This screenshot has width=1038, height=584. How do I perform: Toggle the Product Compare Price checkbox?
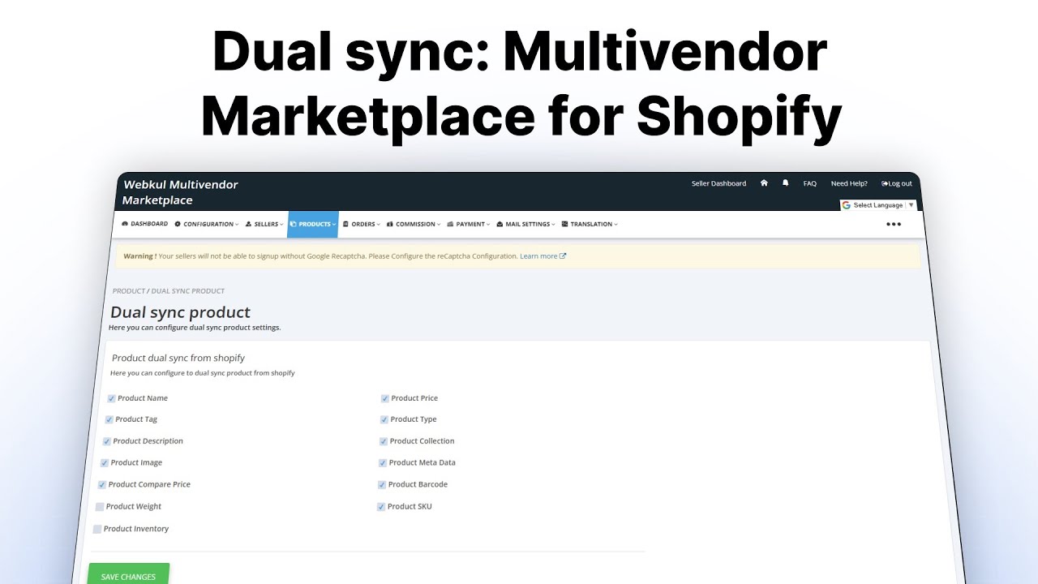102,484
